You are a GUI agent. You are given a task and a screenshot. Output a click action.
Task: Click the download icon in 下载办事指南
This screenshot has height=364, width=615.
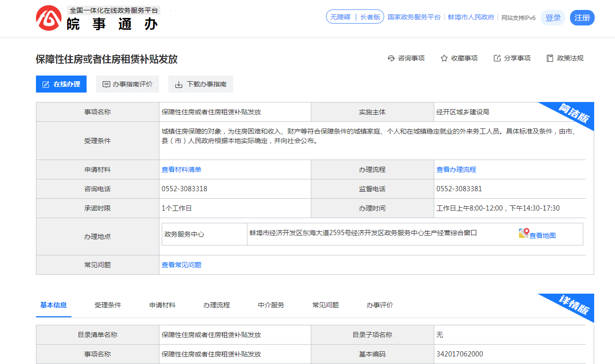(179, 85)
